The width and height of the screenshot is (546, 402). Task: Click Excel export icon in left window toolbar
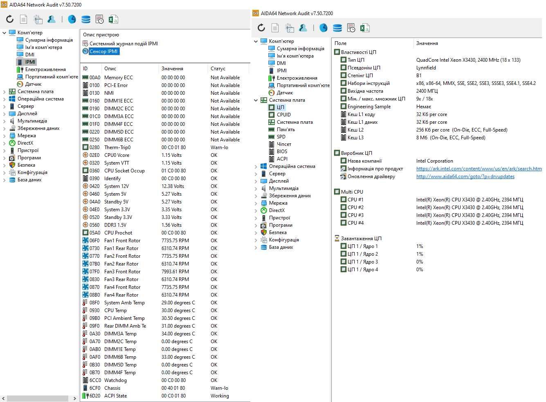click(x=113, y=19)
